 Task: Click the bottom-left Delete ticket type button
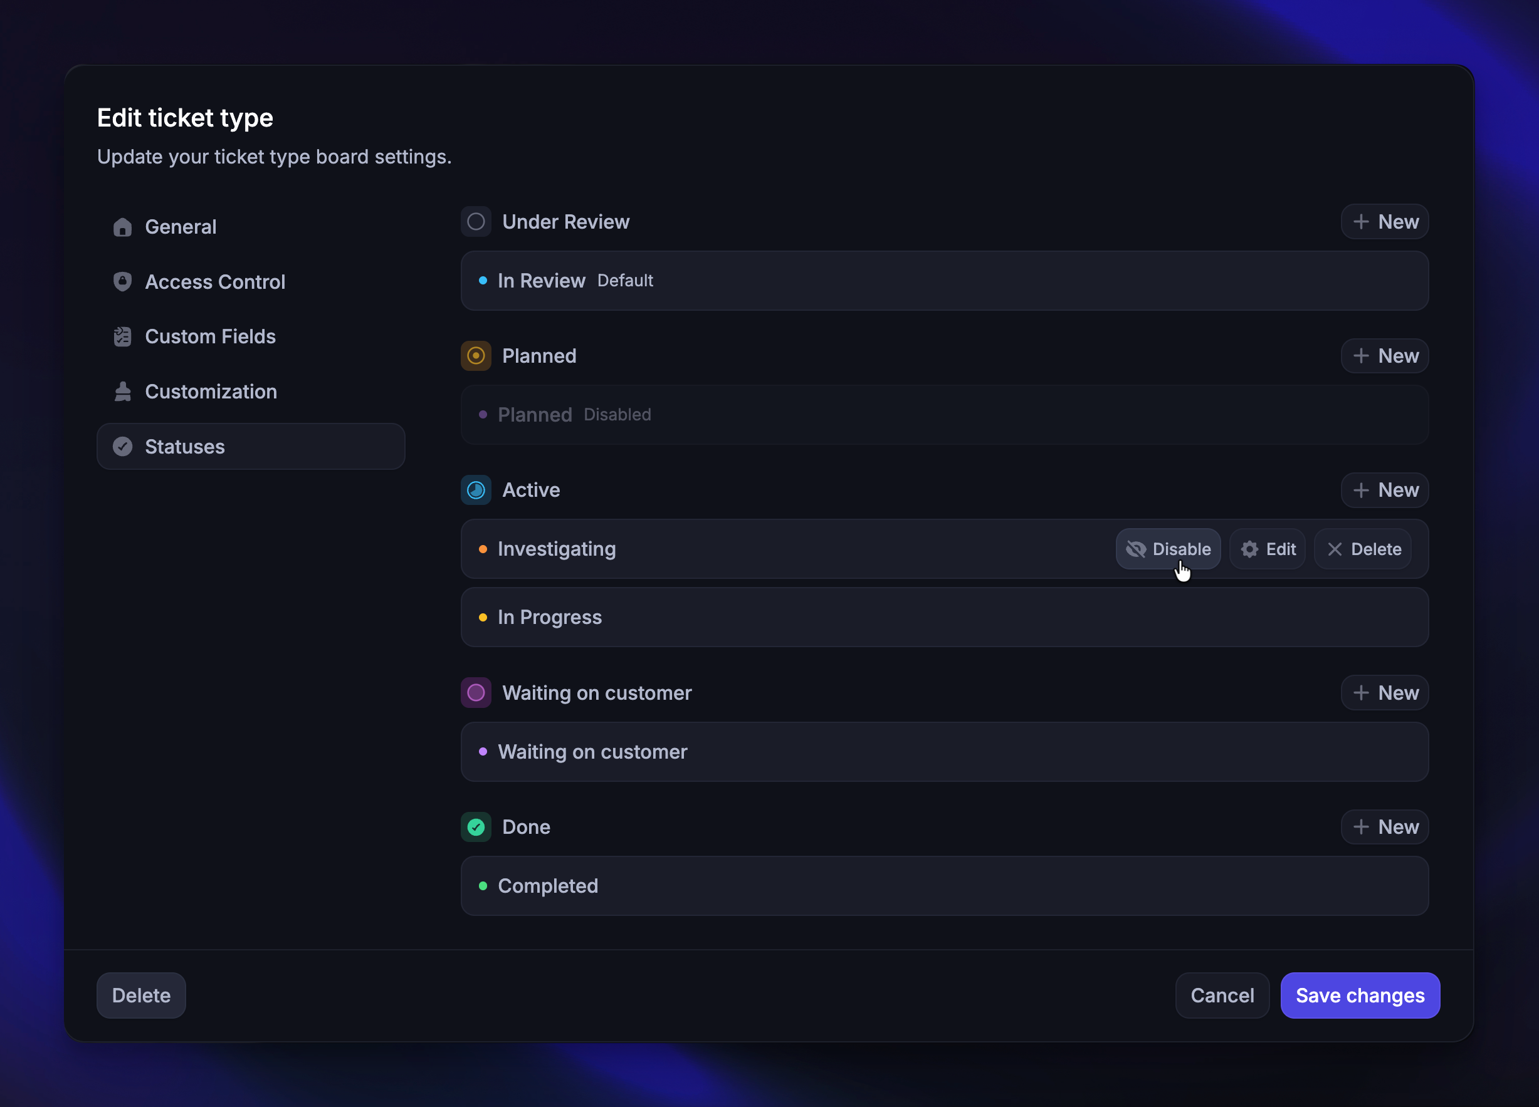pos(141,995)
